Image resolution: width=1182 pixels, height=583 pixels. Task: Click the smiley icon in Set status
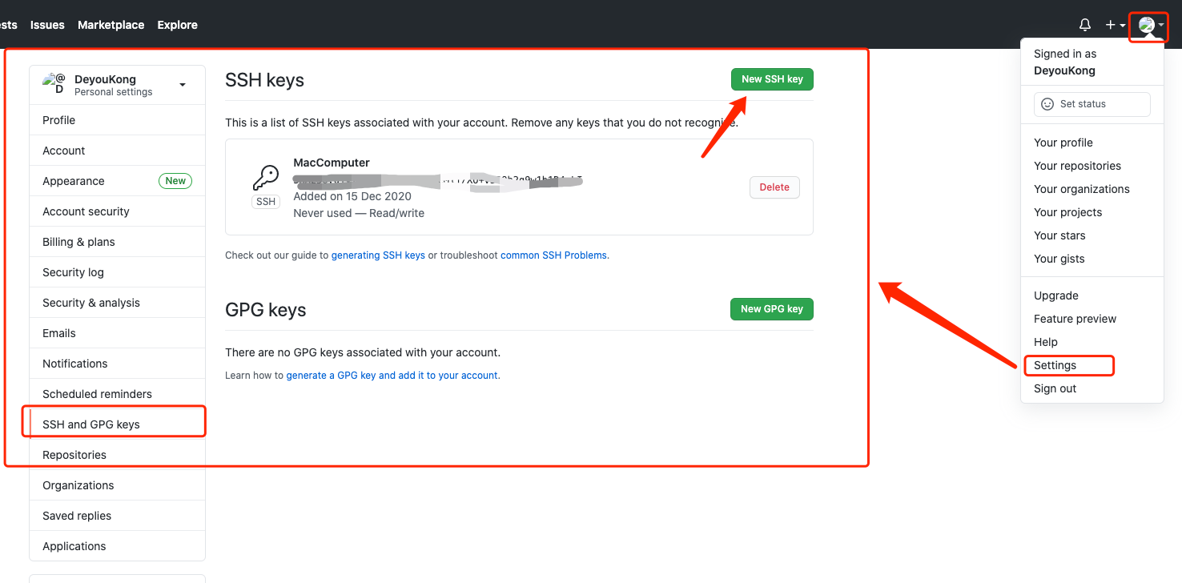[x=1047, y=104]
